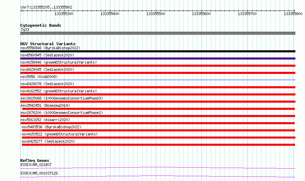The height and width of the screenshot is (181, 305).
Task: Open nsv6428078 (Sedlazeck2020) variant label
Action: click(x=47, y=84)
